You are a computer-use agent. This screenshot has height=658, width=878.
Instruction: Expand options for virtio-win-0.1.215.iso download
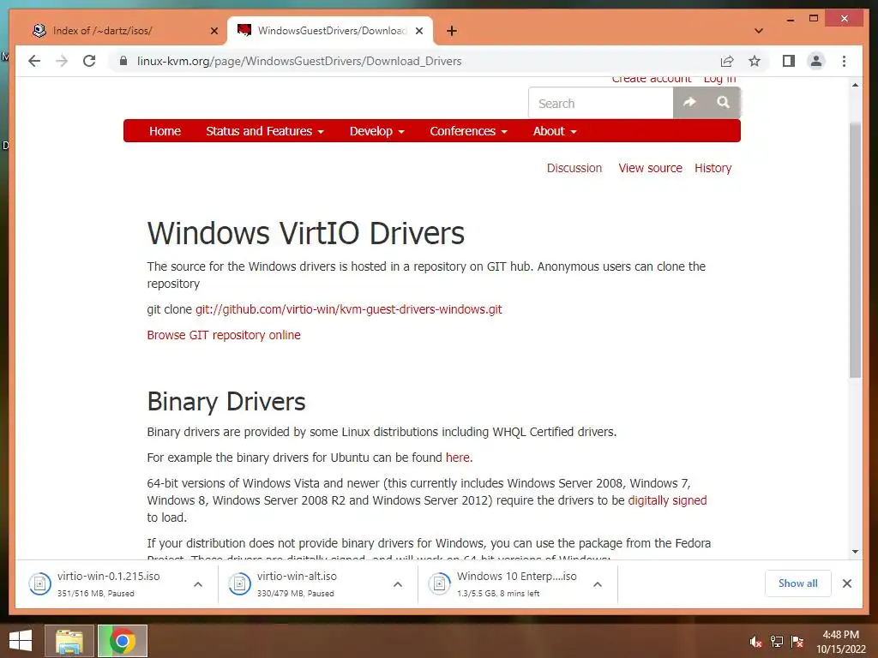(x=198, y=584)
